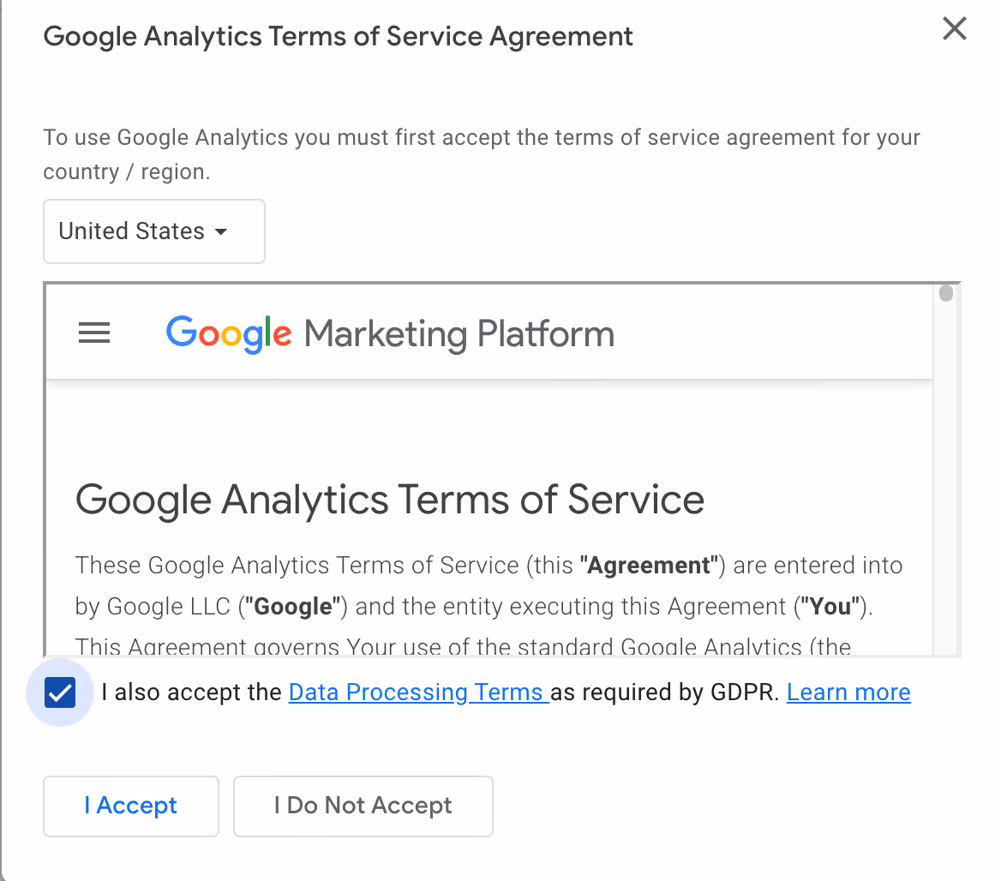Click the bold "You" word in terms
Screen dimensions: 1001x881
click(830, 607)
